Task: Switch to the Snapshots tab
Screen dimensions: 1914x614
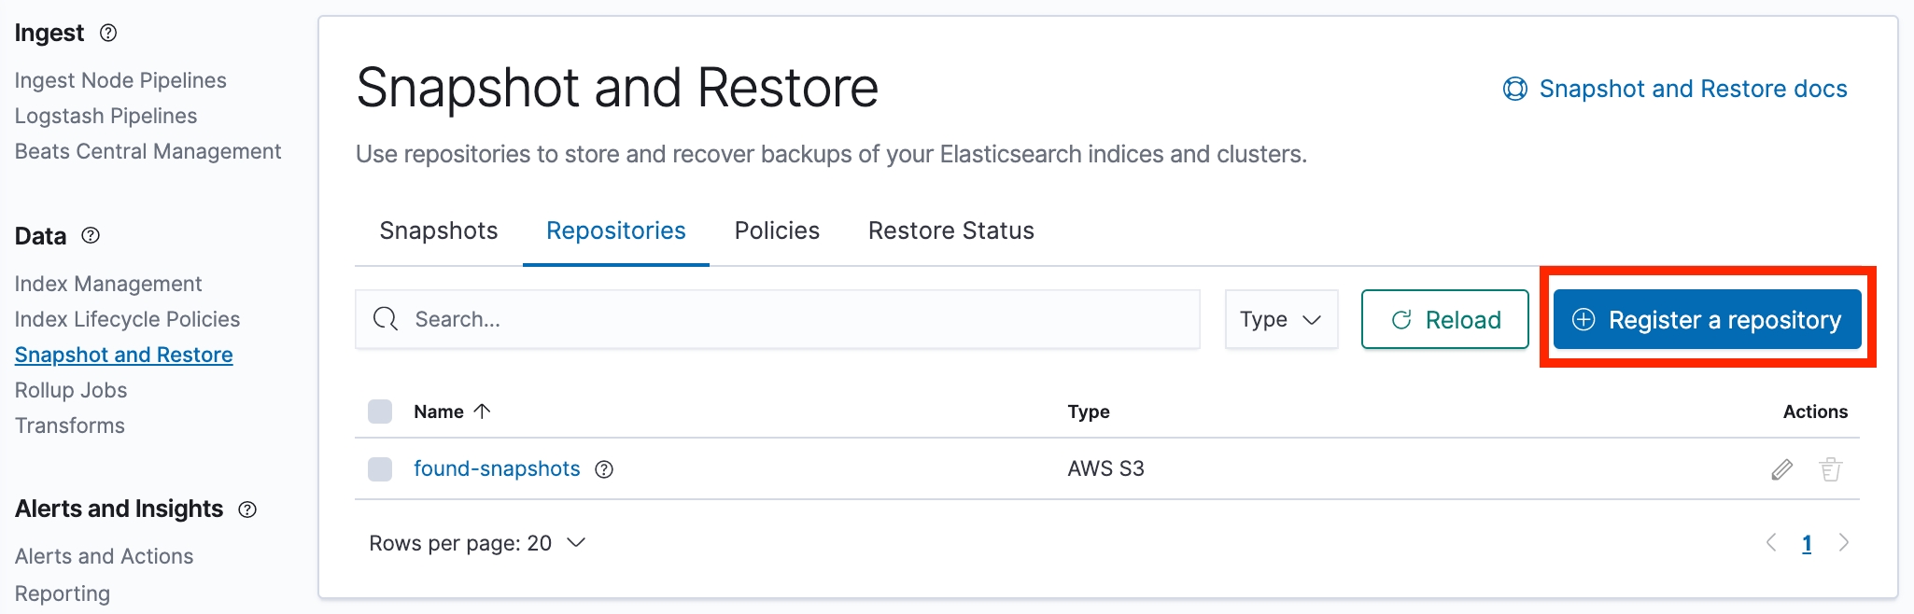Action: [x=439, y=230]
